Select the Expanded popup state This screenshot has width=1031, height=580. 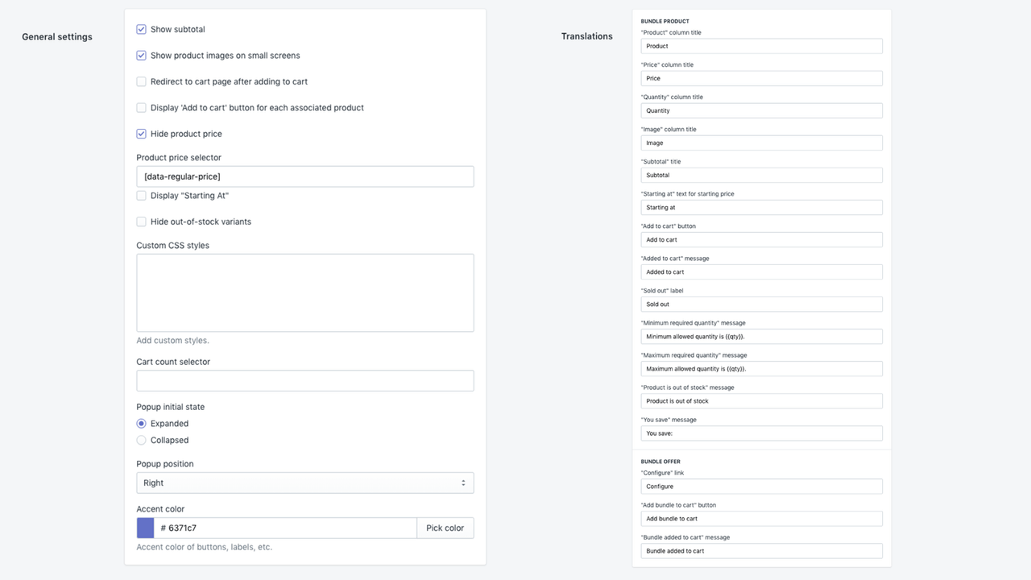point(142,424)
